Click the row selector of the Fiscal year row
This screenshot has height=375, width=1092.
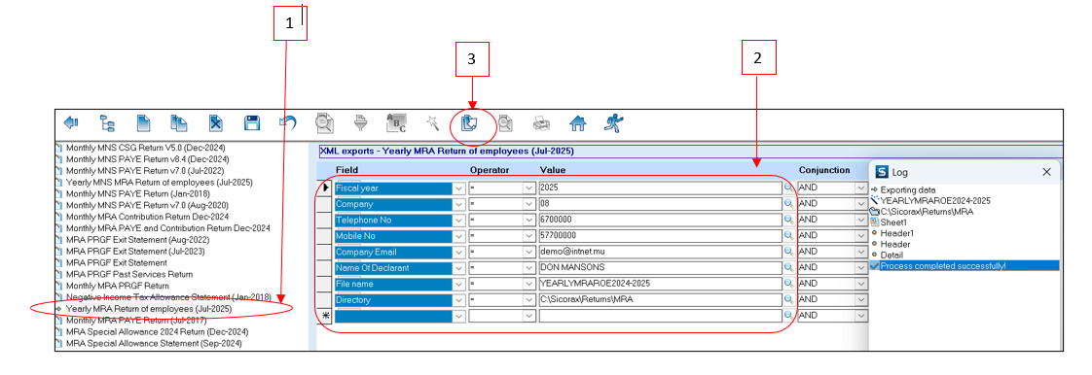pos(325,187)
